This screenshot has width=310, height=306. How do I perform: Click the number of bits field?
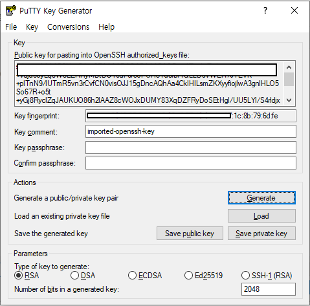(269, 289)
